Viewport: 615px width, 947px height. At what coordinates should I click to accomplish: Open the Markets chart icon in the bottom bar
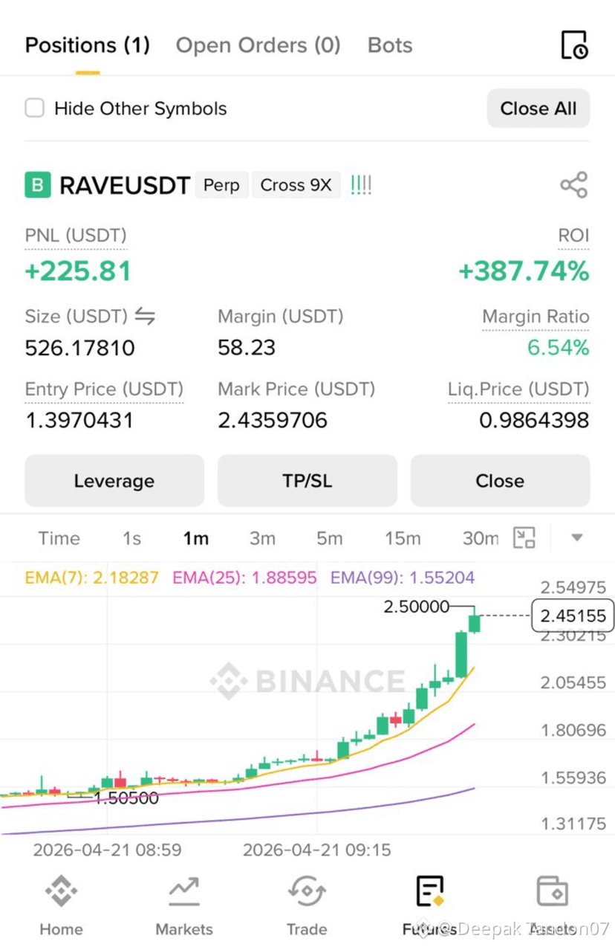[x=183, y=891]
